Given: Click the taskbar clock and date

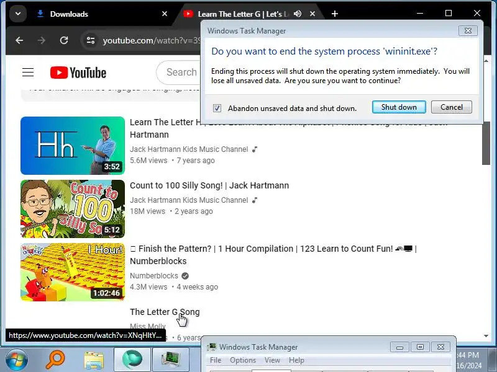Looking at the screenshot, I should pos(469,360).
